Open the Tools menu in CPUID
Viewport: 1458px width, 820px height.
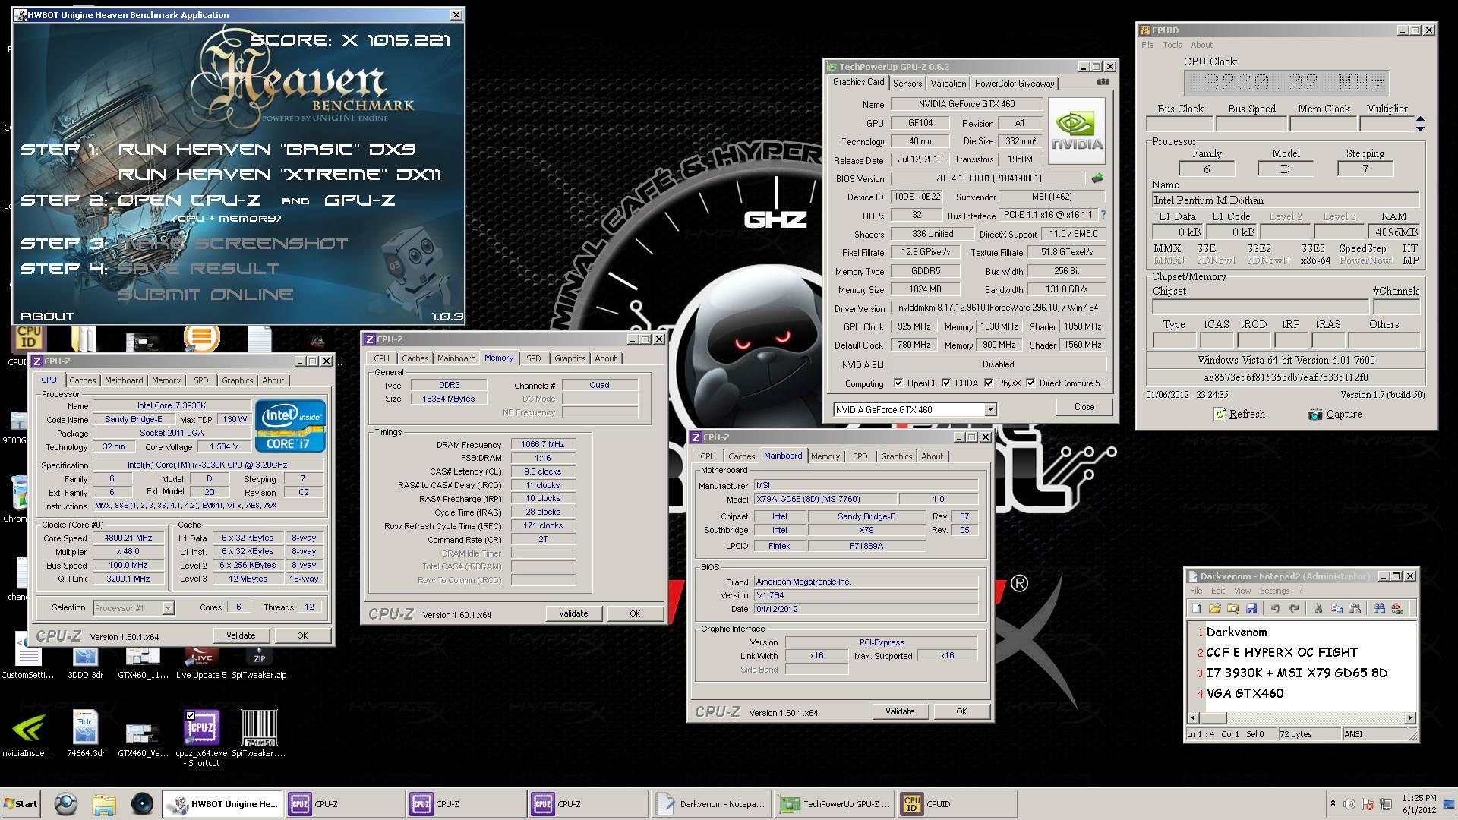[x=1172, y=45]
